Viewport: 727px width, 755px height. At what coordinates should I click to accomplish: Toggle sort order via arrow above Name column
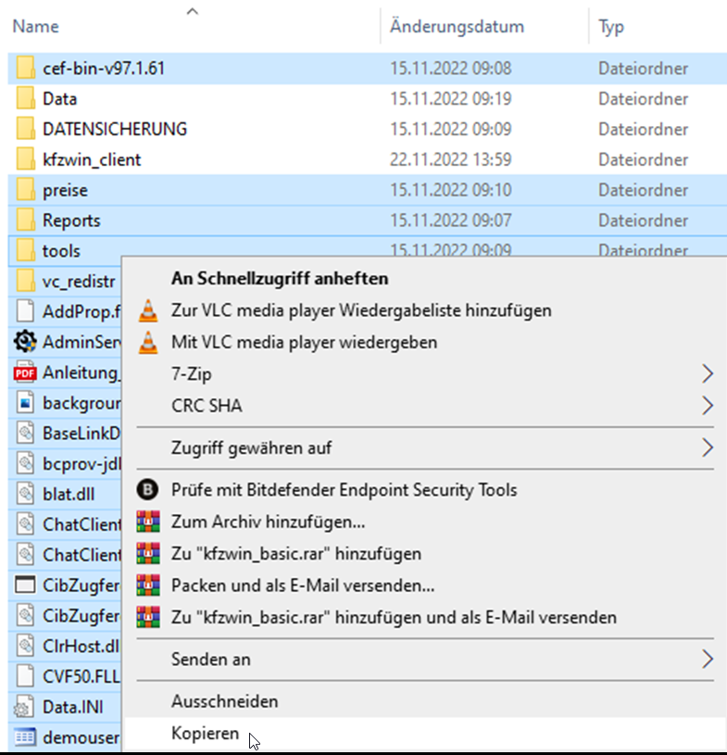point(192,11)
